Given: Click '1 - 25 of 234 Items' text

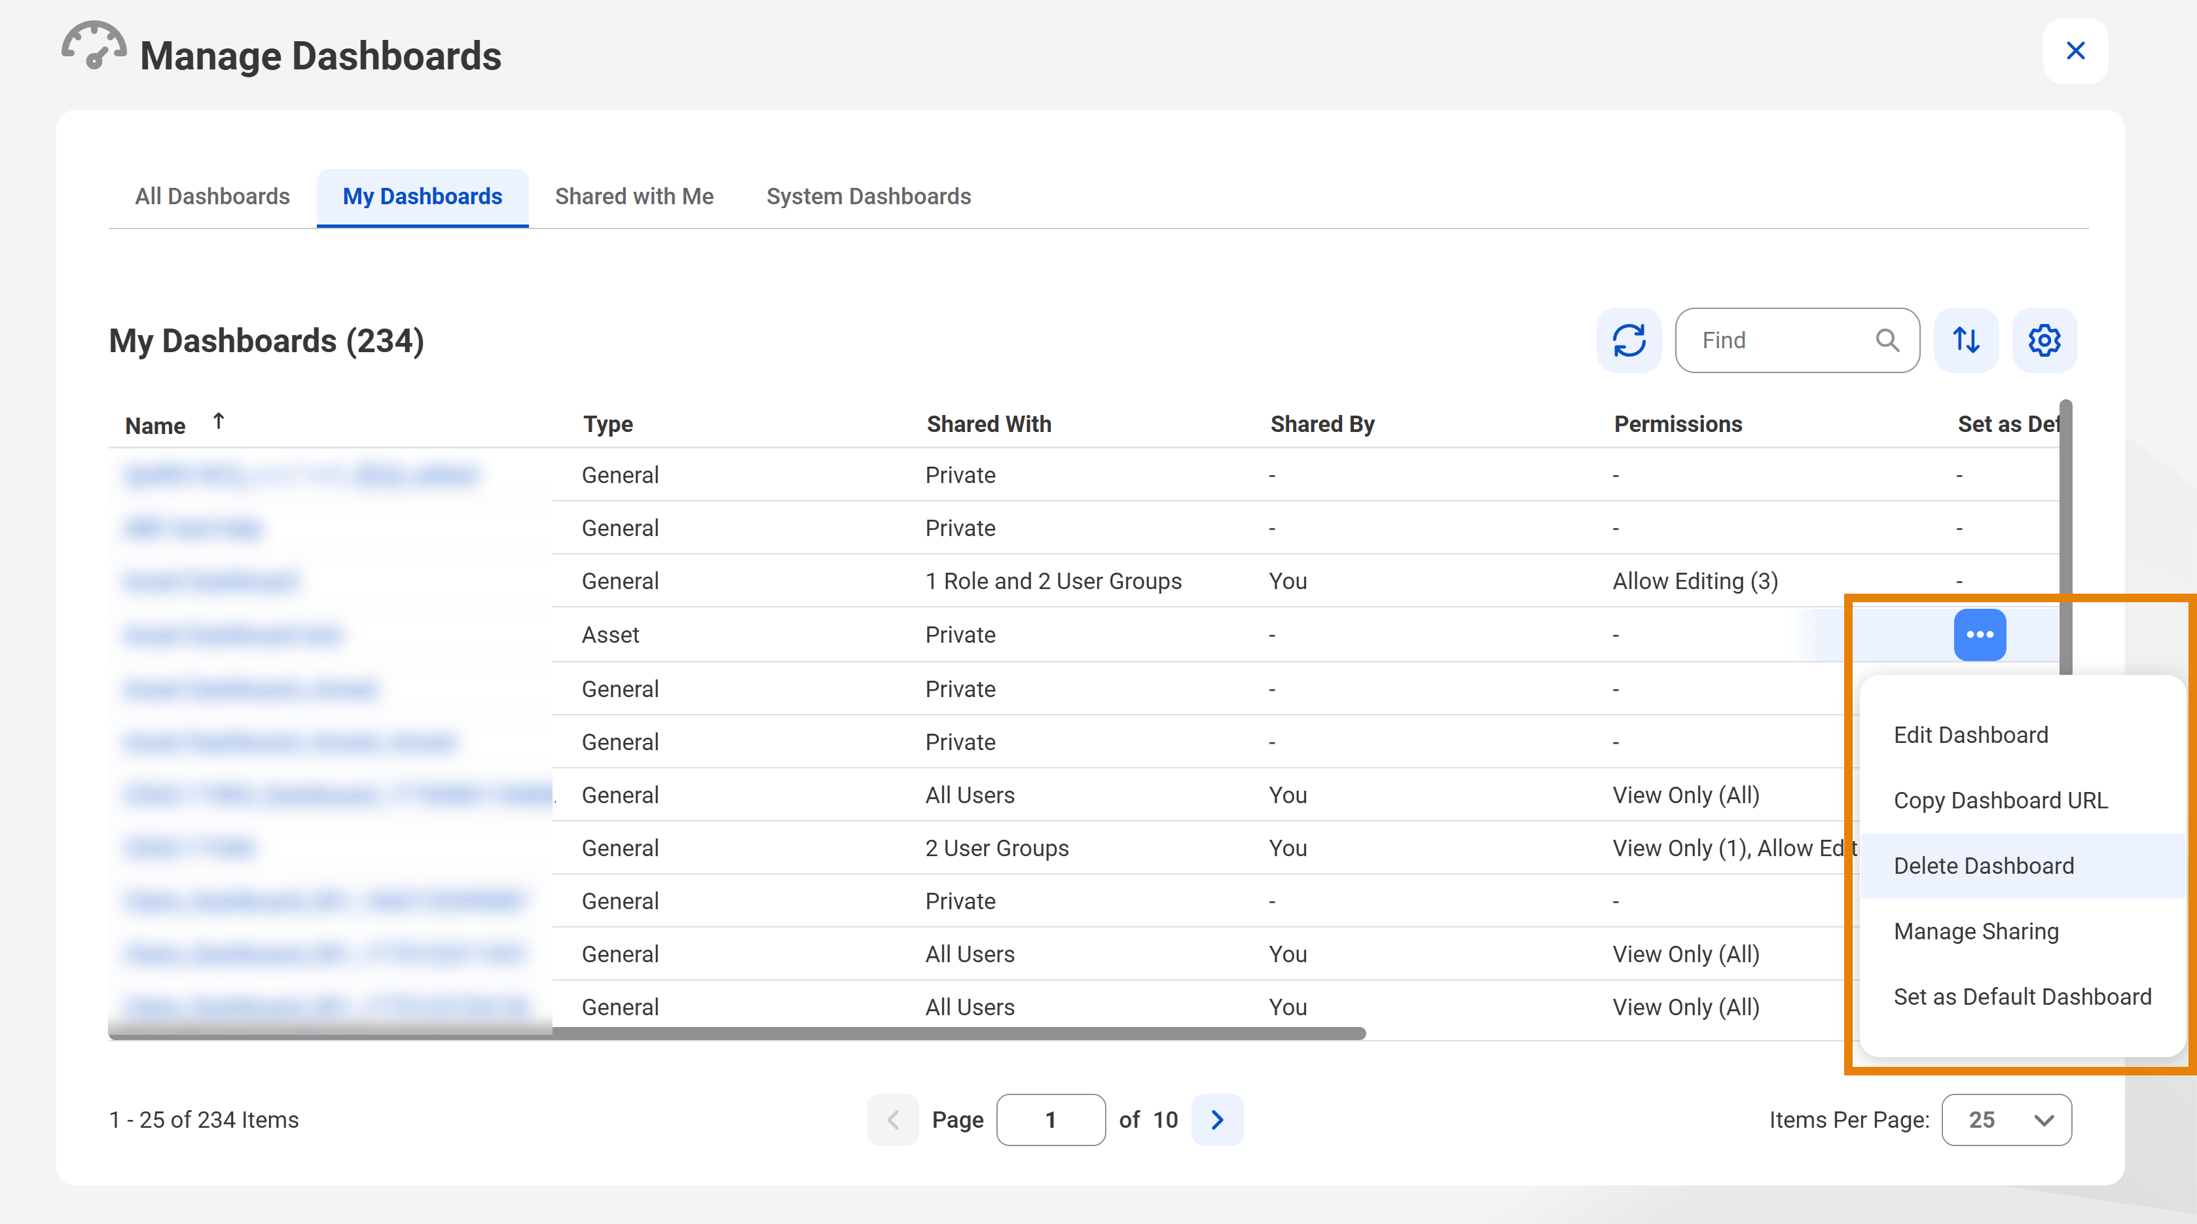Looking at the screenshot, I should 204,1120.
